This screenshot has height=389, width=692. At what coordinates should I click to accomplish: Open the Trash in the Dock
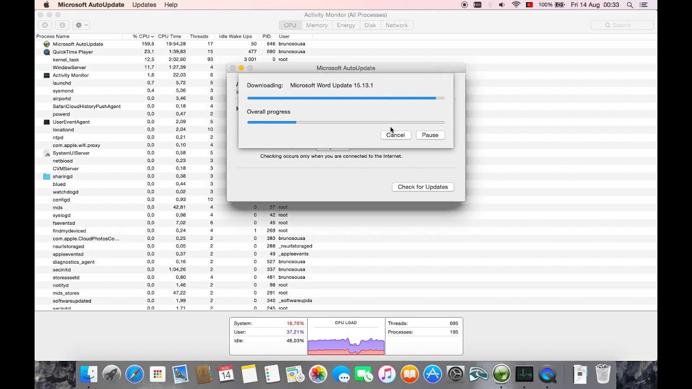603,374
